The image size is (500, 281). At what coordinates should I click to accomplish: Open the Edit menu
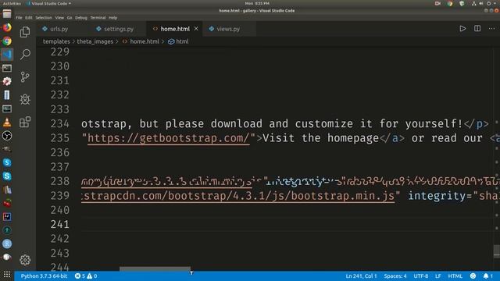(29, 17)
